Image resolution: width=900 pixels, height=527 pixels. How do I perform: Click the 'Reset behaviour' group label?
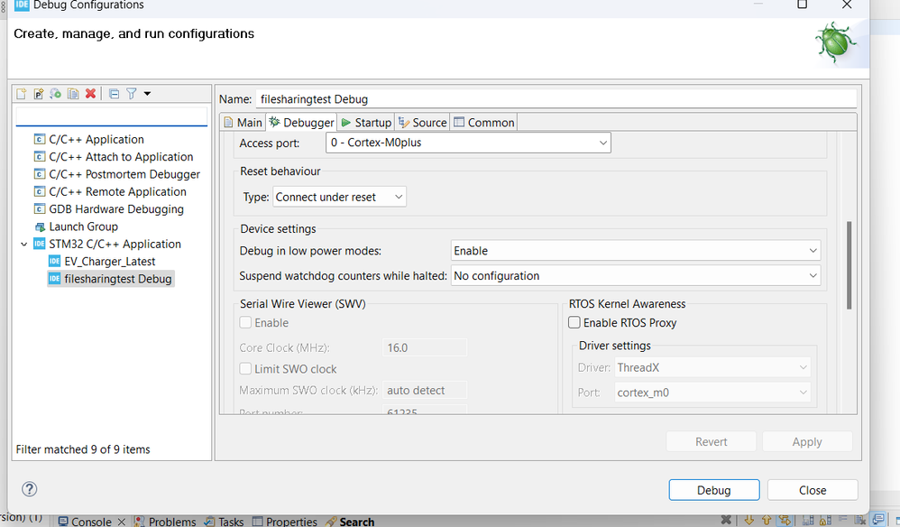[x=280, y=171]
